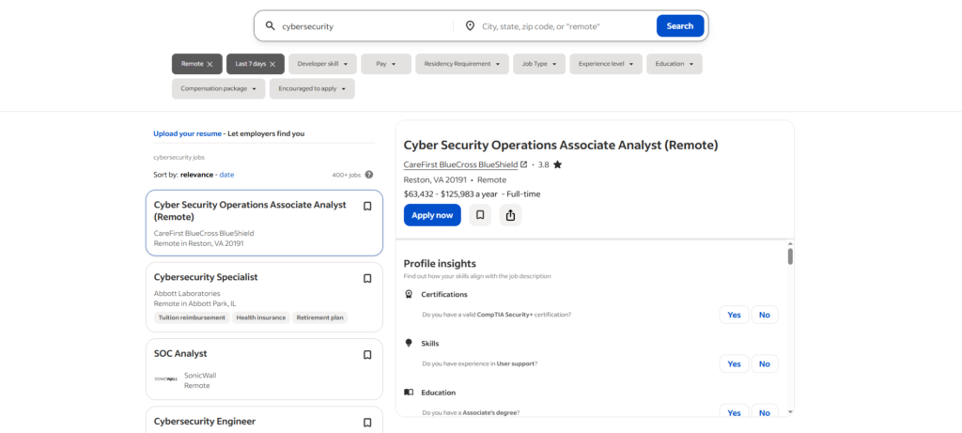Clear the Last 7 days filter
Viewport: 962px width, 433px height.
(x=272, y=64)
